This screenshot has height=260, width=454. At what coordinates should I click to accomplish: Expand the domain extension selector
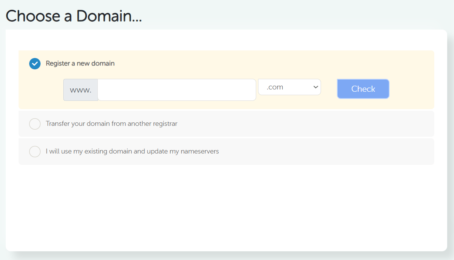pyautogui.click(x=289, y=87)
